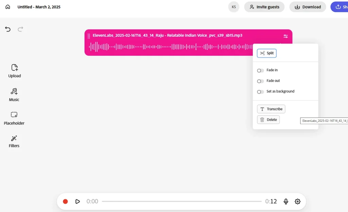348x212 pixels.
Task: Enable the Fade out toggle
Action: pyautogui.click(x=260, y=81)
